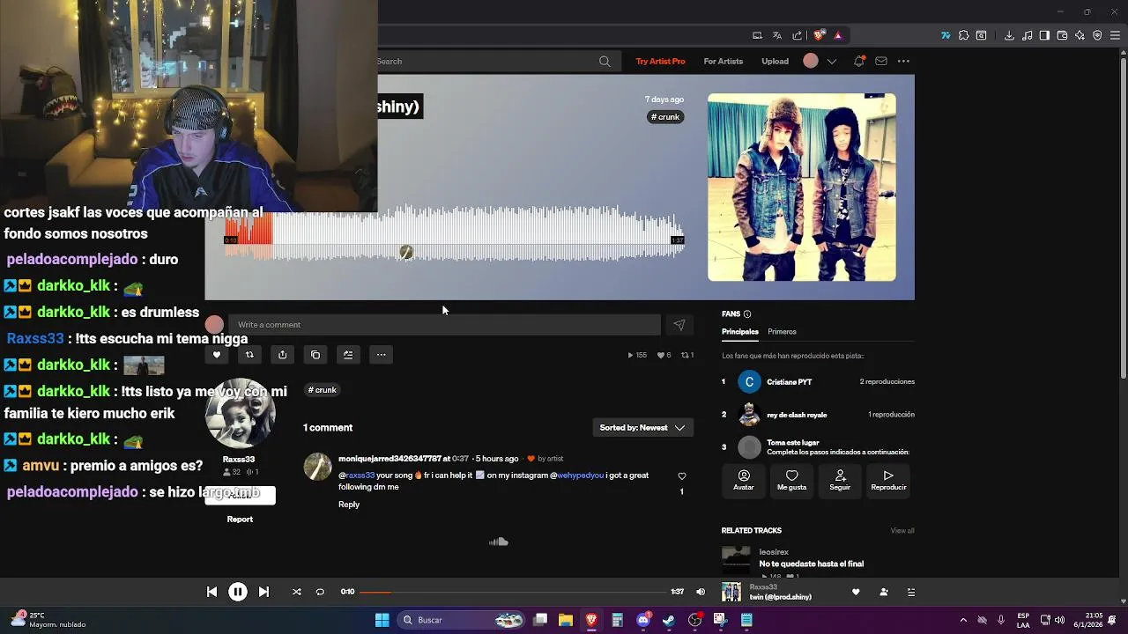The height and width of the screenshot is (634, 1128).
Task: Click the Me gusta step button
Action: [x=791, y=480]
